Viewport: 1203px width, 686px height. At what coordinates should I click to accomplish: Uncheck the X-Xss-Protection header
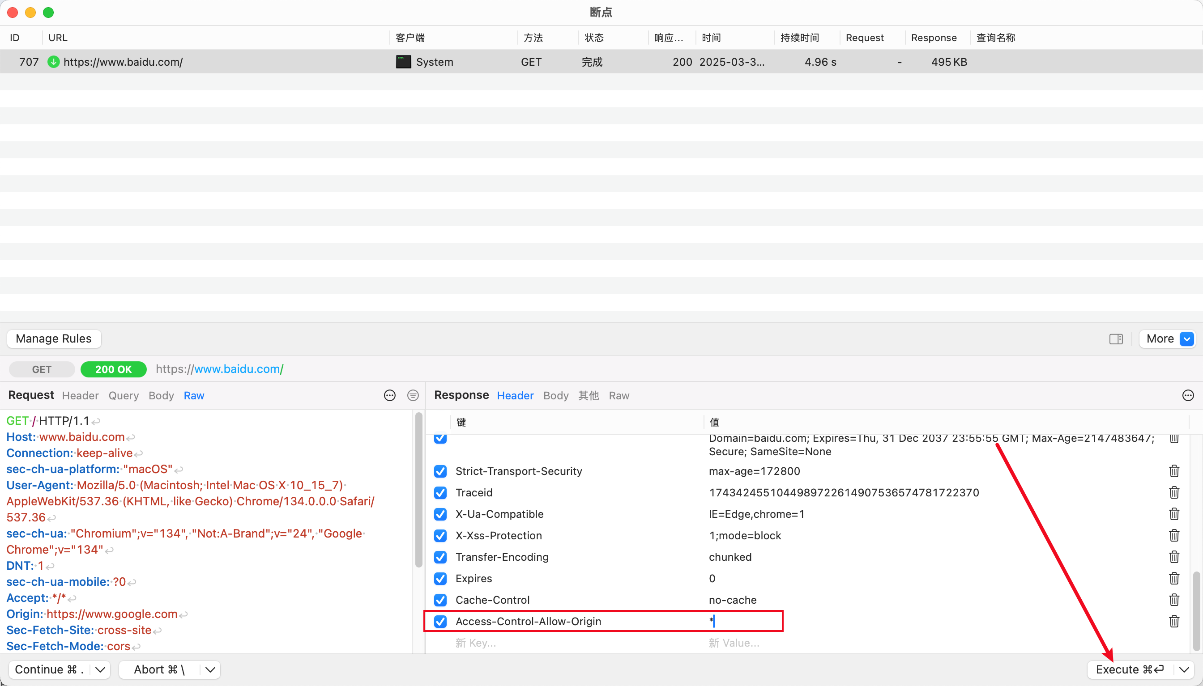440,536
